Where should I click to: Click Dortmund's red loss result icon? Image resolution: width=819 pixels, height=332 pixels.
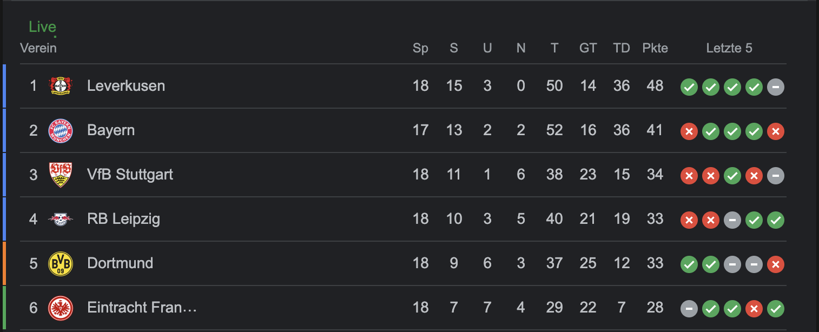775,264
